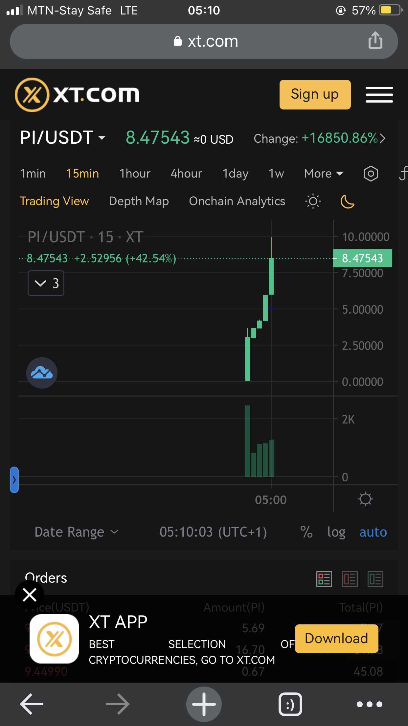This screenshot has width=408, height=726.
Task: Switch to Depth Map tab
Action: 139,201
